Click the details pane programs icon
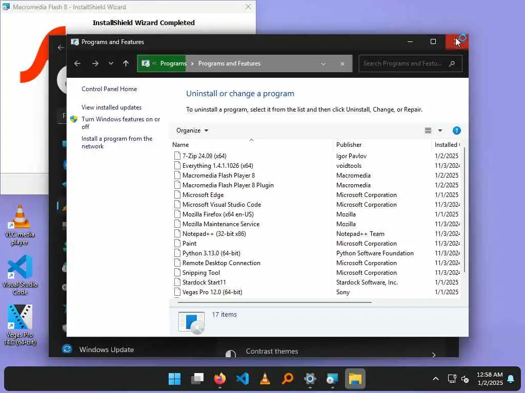Image resolution: width=525 pixels, height=393 pixels. click(191, 322)
